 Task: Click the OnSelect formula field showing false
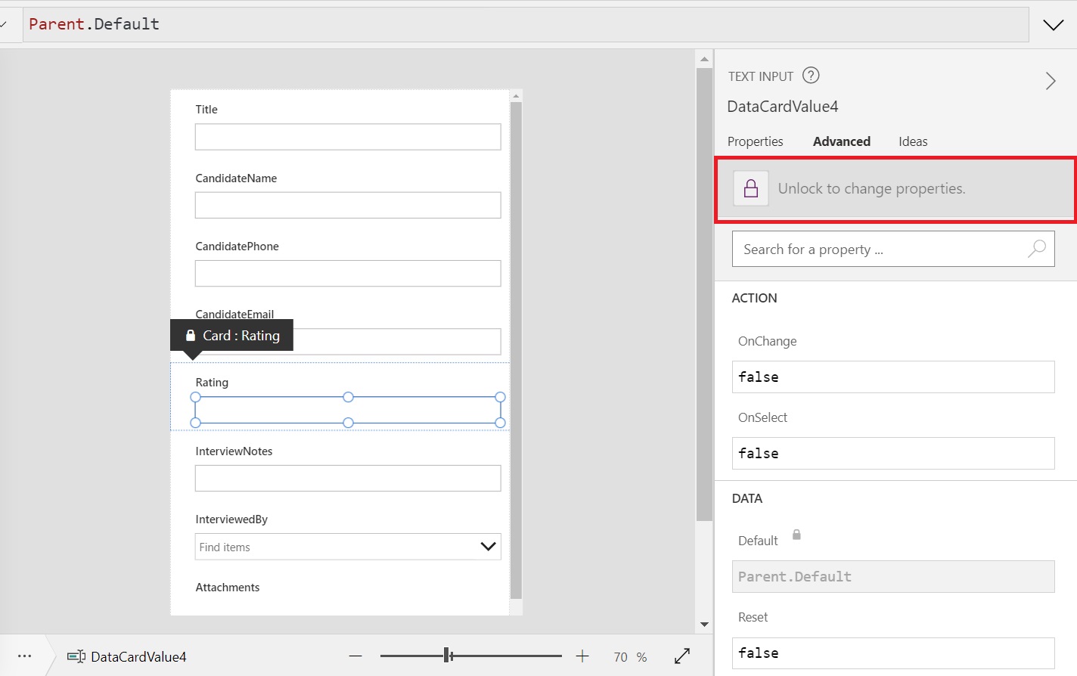(892, 453)
